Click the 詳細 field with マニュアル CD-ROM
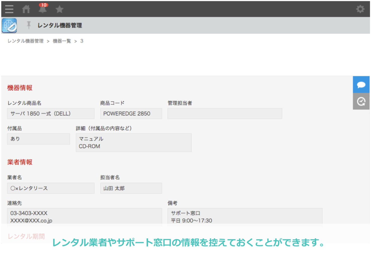The width and height of the screenshot is (371, 261). click(134, 143)
